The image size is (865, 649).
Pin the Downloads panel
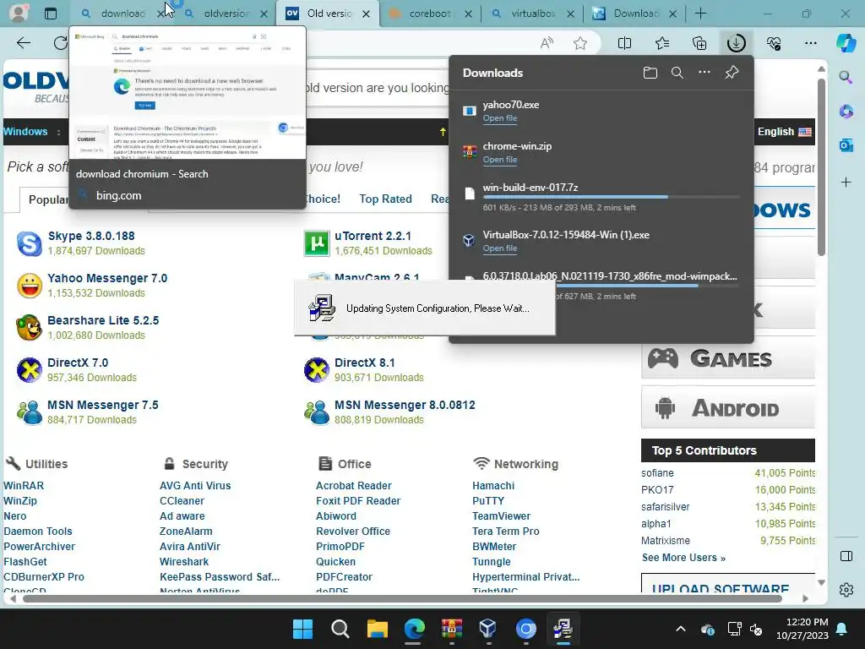[x=732, y=73]
